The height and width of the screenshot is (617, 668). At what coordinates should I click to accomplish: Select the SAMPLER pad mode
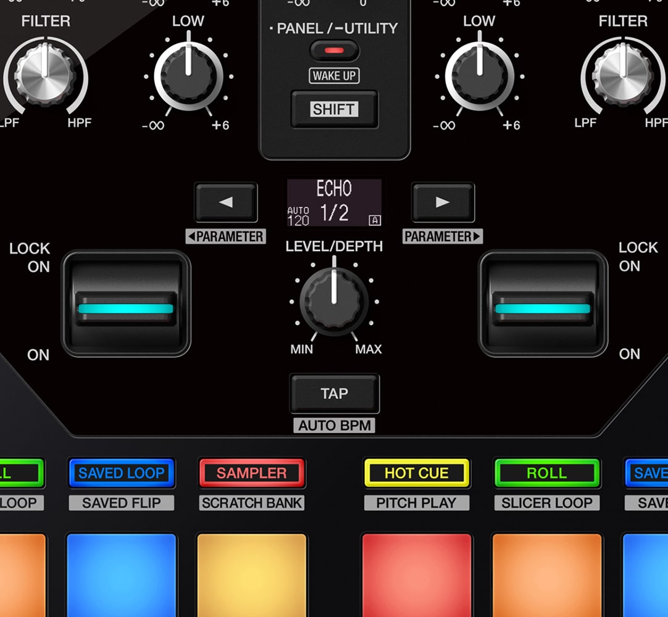coord(251,473)
